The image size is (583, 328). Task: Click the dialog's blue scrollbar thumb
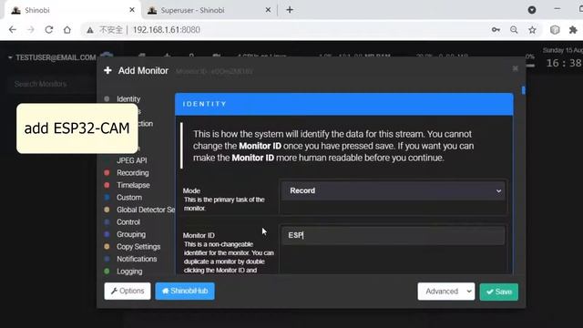click(524, 90)
